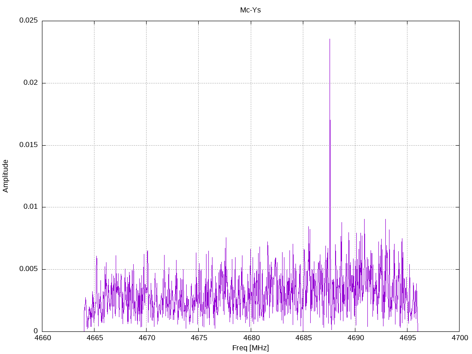Click the 4665 x-axis tick label
Image resolution: width=472 pixels, height=354 pixels.
(x=94, y=338)
